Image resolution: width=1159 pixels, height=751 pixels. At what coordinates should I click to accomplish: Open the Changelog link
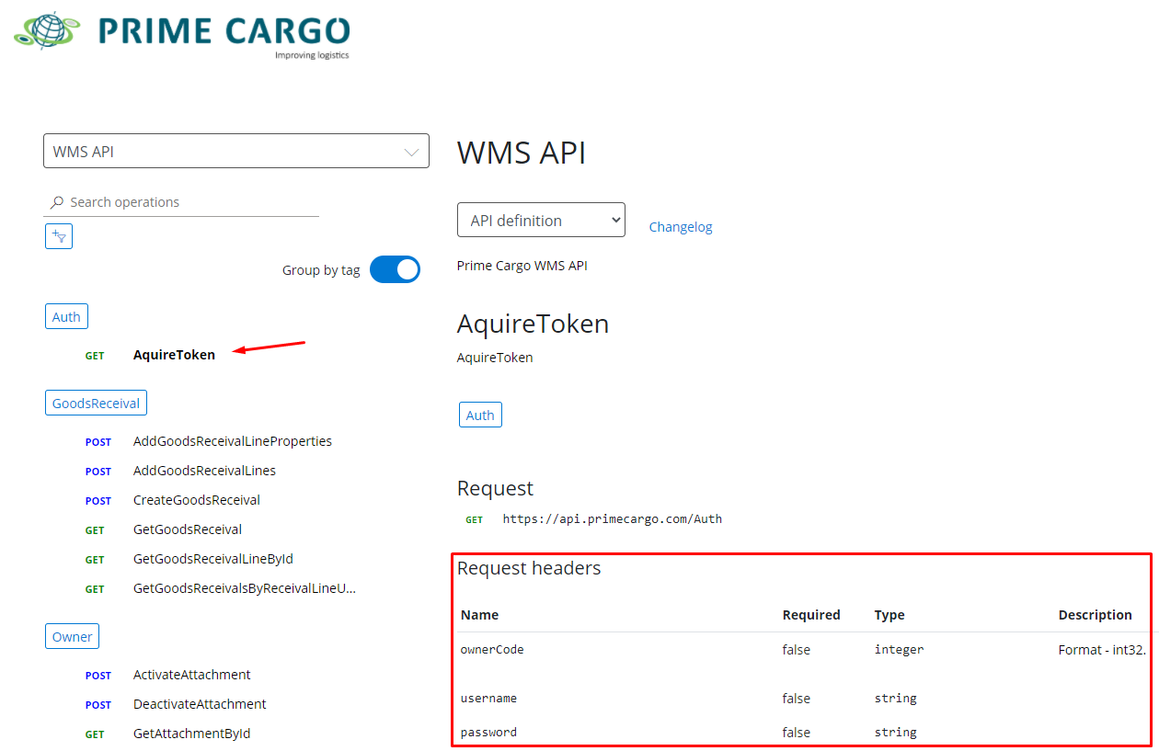(680, 227)
